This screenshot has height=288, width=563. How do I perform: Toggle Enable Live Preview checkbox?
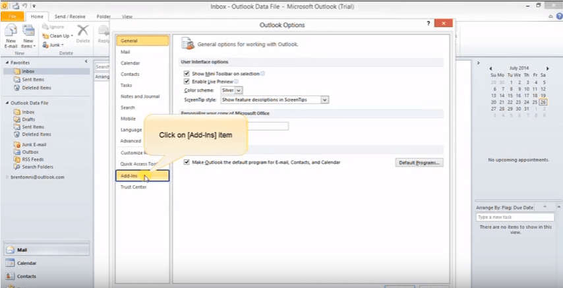(x=187, y=82)
